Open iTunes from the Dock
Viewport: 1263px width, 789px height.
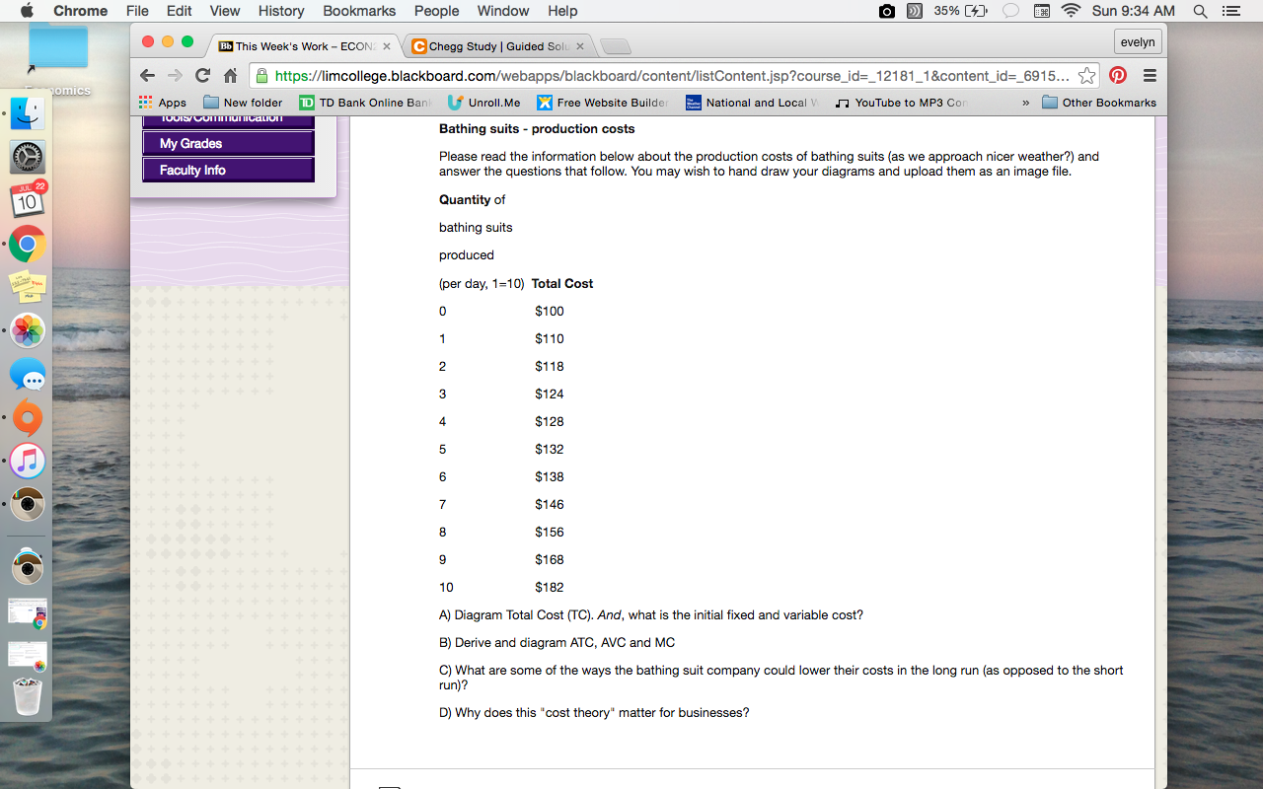point(28,461)
